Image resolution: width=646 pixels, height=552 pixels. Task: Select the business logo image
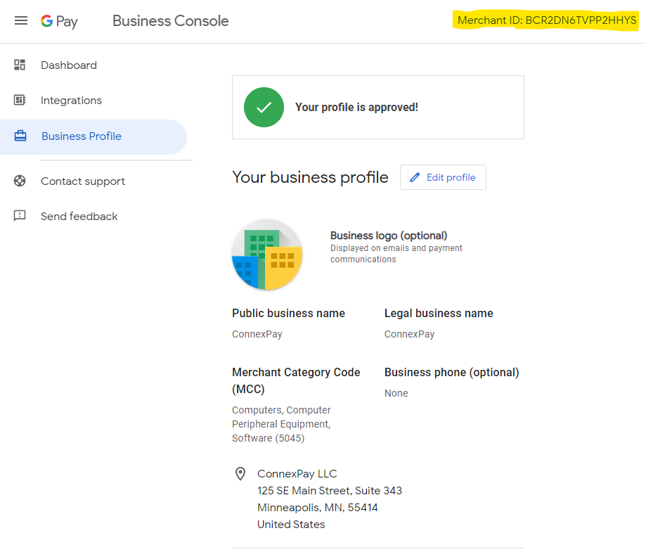267,255
